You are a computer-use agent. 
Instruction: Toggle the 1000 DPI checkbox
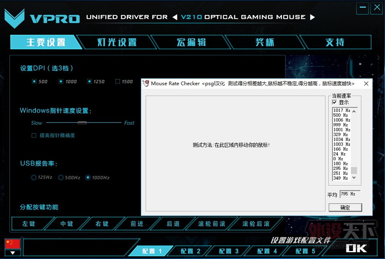click(60, 81)
